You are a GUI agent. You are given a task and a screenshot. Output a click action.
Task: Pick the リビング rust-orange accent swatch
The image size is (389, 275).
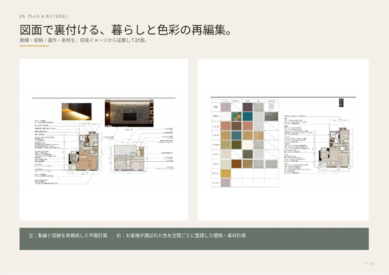237,164
